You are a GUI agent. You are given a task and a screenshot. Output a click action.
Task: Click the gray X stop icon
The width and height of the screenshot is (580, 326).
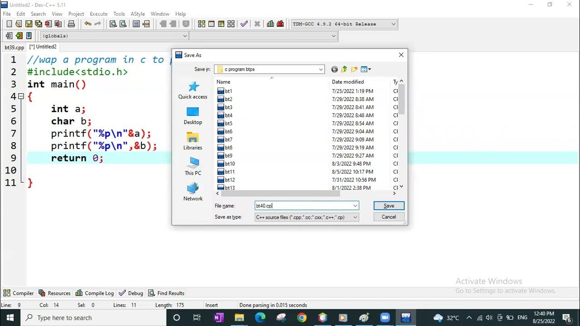[x=257, y=24]
